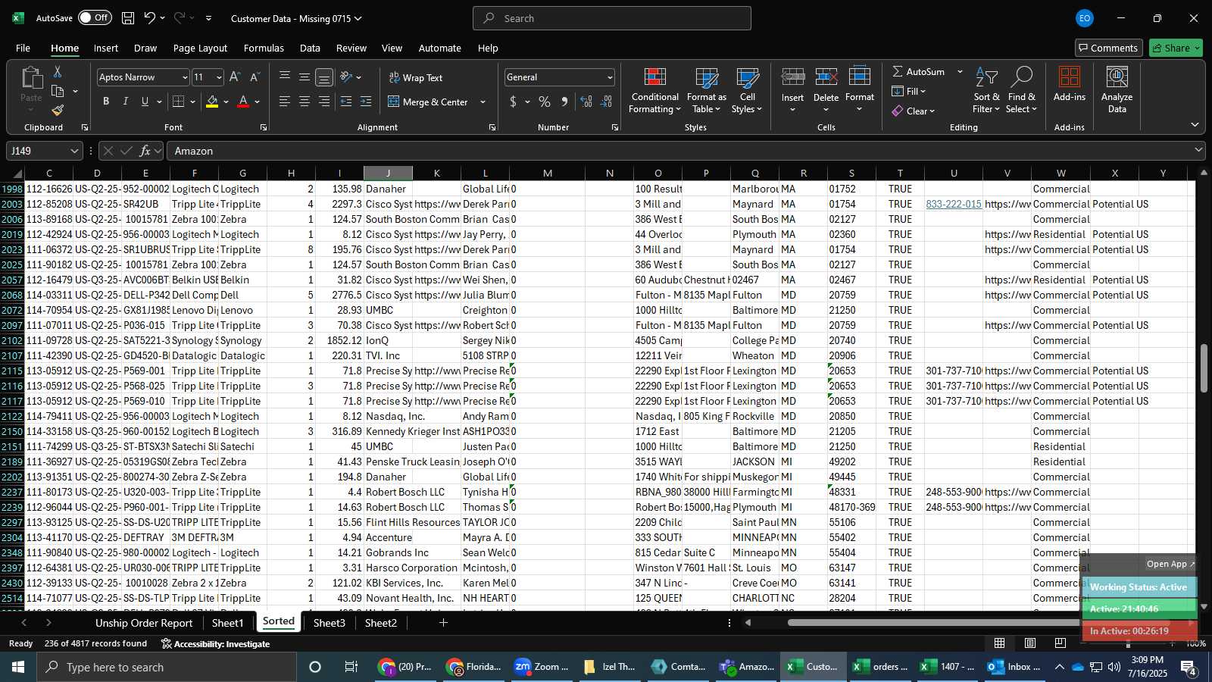Click in the Search box at top

(x=612, y=18)
